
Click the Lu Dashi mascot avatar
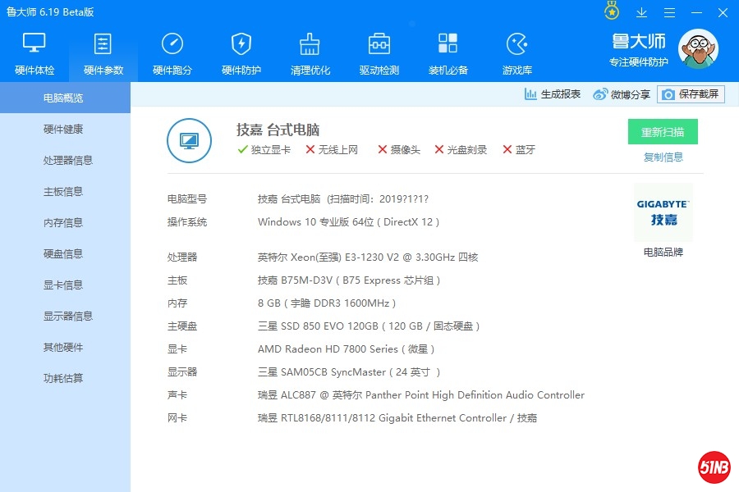697,50
